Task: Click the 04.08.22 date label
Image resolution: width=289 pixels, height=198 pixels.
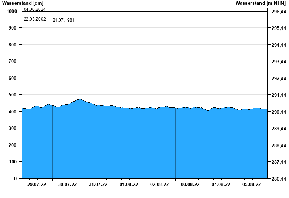Action: 221,185
